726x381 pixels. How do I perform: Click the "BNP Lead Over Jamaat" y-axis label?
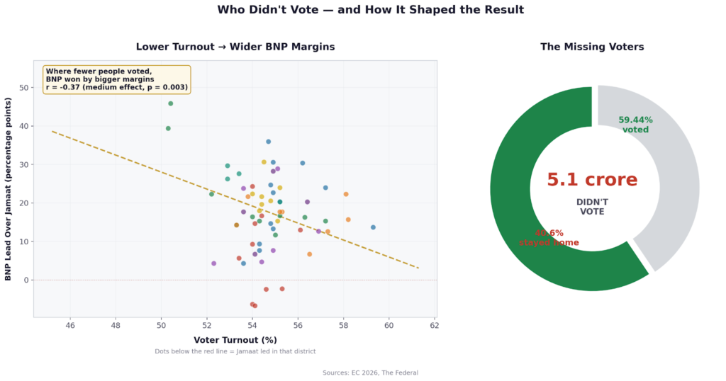point(9,189)
